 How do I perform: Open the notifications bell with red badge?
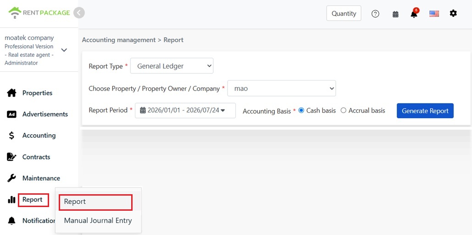tap(414, 14)
